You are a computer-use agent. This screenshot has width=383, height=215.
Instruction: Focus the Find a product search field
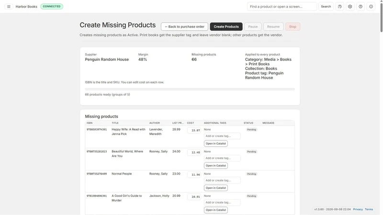282,7
